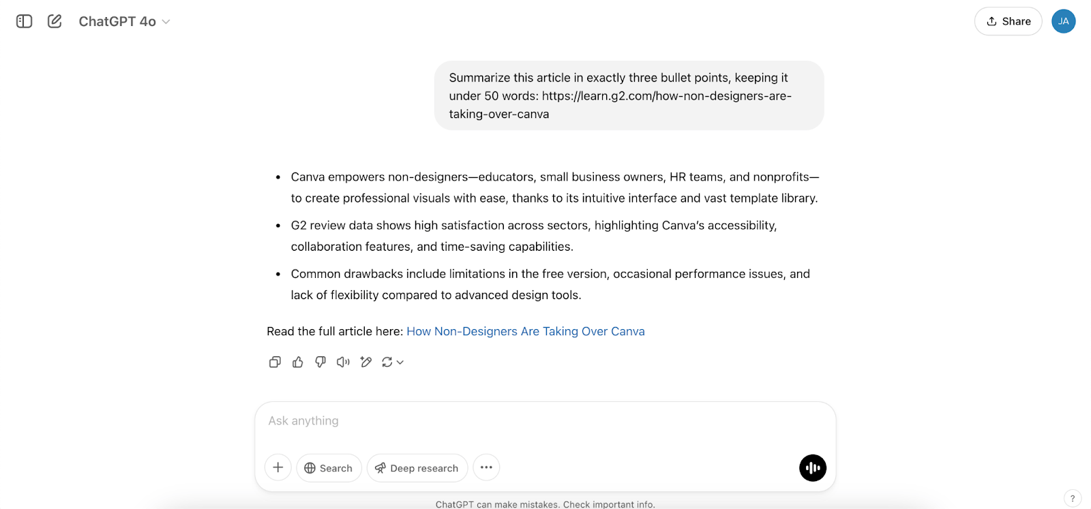Open the more options ellipsis menu
This screenshot has height=509, width=1091.
click(x=486, y=467)
